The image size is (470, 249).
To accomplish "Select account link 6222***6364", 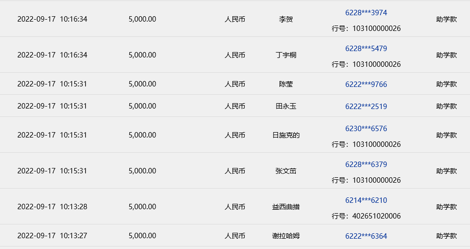I will click(366, 236).
